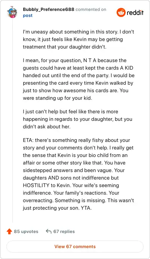Click the paragraph beginning with "ETA:"
Image resolution: width=150 pixels, height=259 pixels.
(x=78, y=174)
